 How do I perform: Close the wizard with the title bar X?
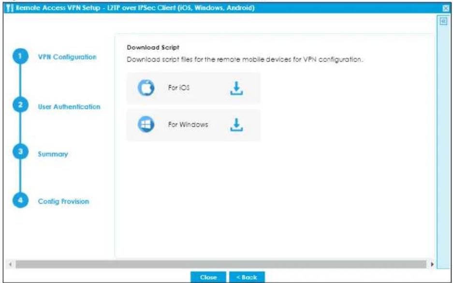(x=446, y=8)
